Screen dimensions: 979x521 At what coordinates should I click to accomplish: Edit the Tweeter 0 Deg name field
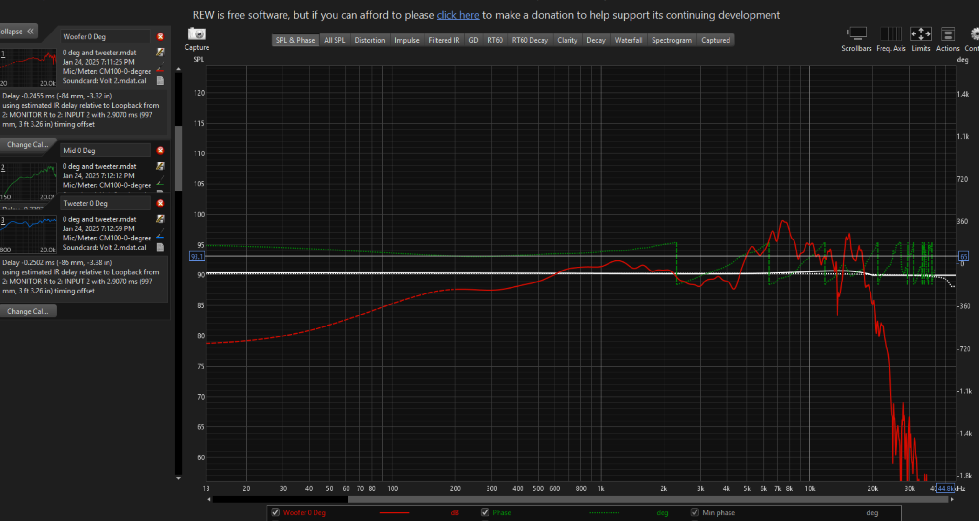[x=105, y=203]
